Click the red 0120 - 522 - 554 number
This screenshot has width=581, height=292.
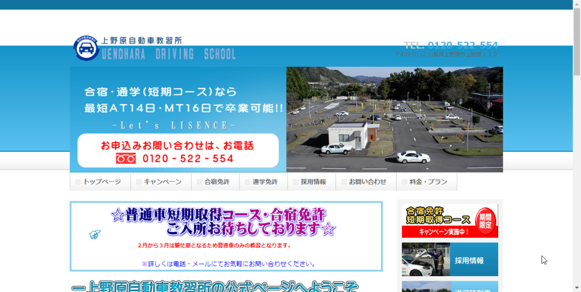pos(188,159)
